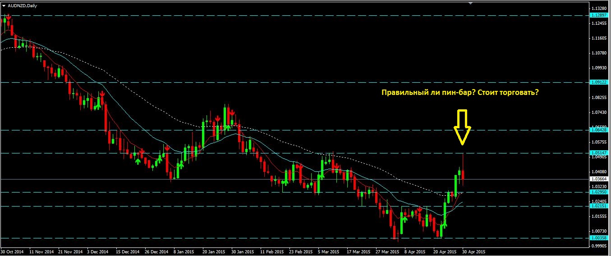Click the 11 Nov 2014 date label
The height and width of the screenshot is (256, 611).
pos(41,252)
